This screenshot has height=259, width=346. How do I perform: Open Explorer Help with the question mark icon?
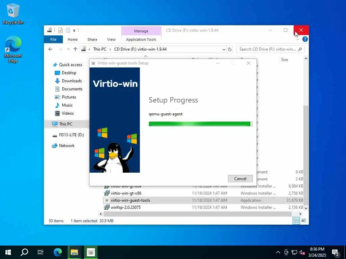pyautogui.click(x=305, y=39)
